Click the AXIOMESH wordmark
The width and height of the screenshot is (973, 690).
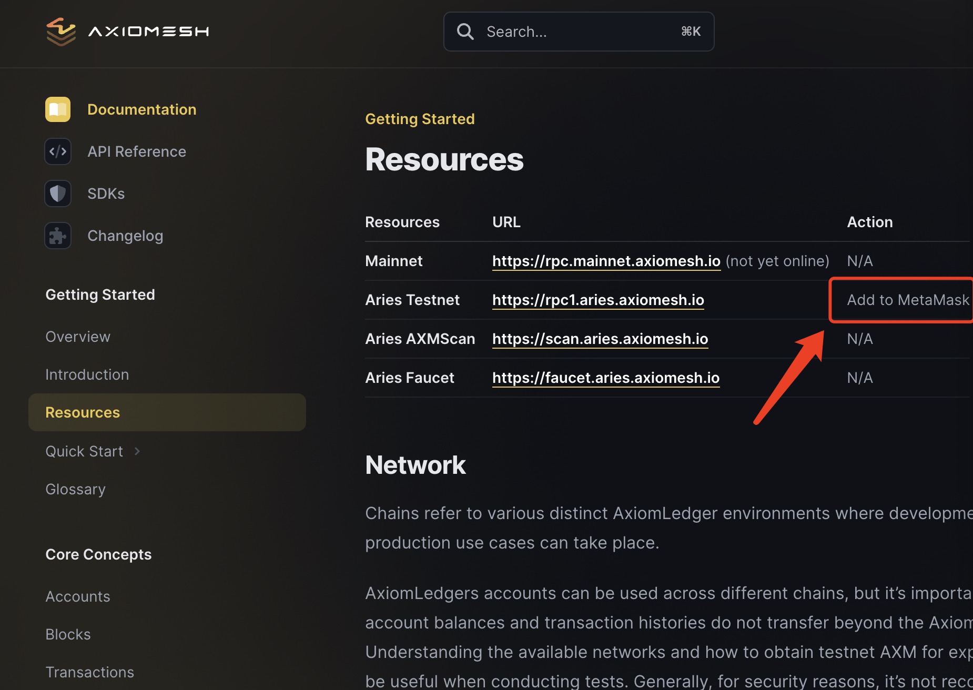149,32
